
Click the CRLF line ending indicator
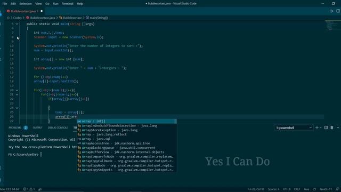pos(297,189)
